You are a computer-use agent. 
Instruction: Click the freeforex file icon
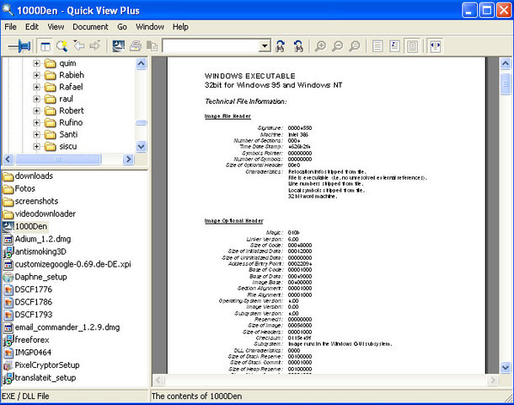point(8,340)
